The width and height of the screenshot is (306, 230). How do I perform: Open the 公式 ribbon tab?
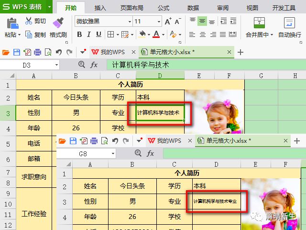point(164,8)
